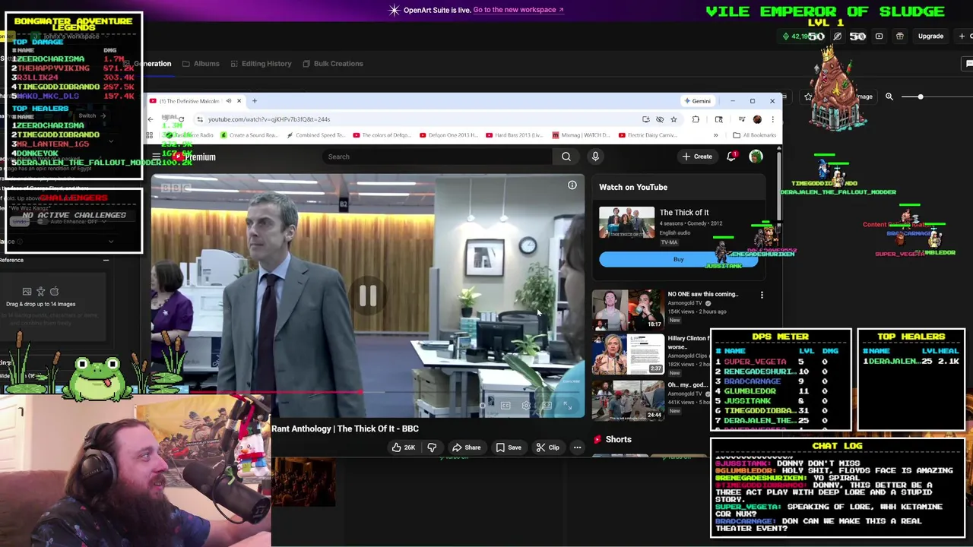
Task: Open Chrome apps grid in bookmarks bar
Action: click(150, 135)
